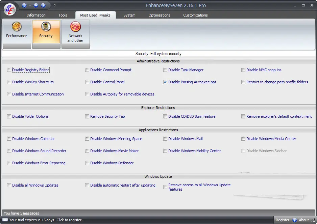Check Disable Control Panel

point(87,82)
